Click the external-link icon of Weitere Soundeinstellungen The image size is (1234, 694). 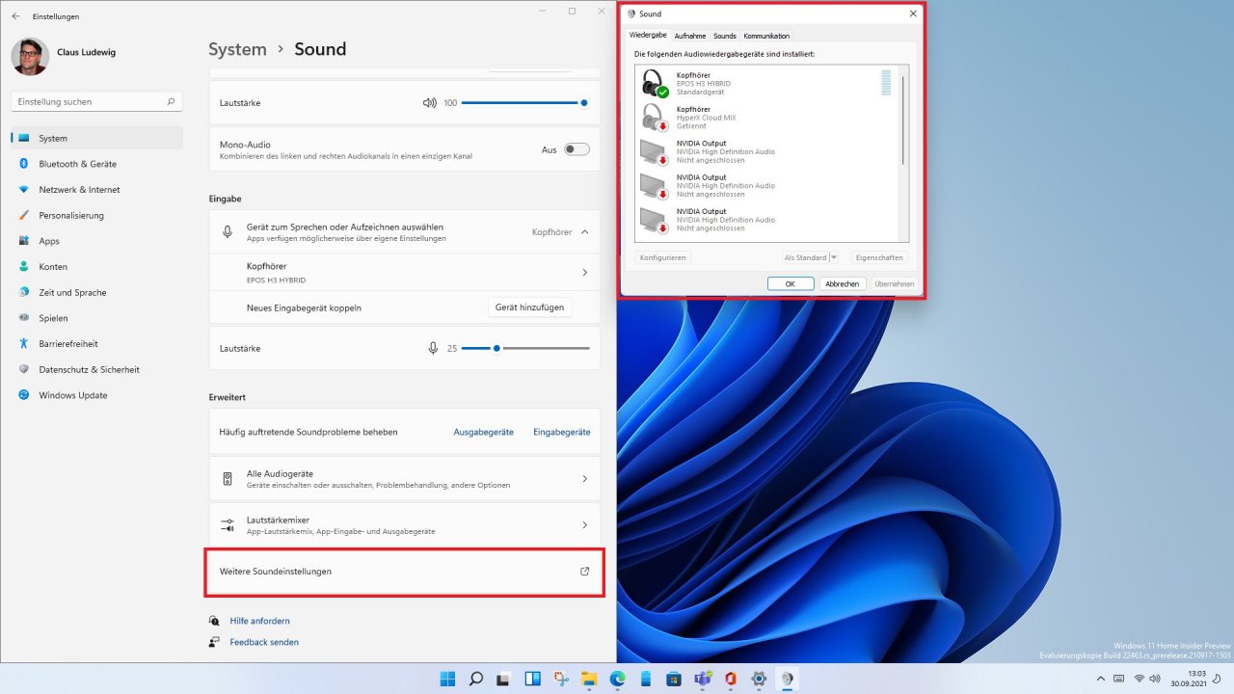tap(584, 572)
